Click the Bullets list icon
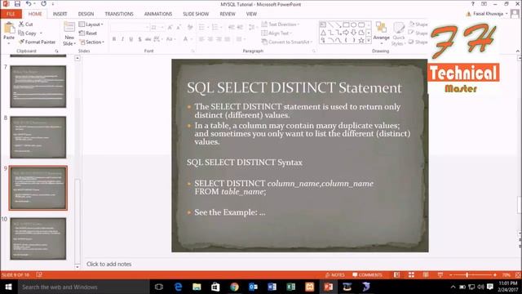The height and width of the screenshot is (294, 522). point(201,27)
